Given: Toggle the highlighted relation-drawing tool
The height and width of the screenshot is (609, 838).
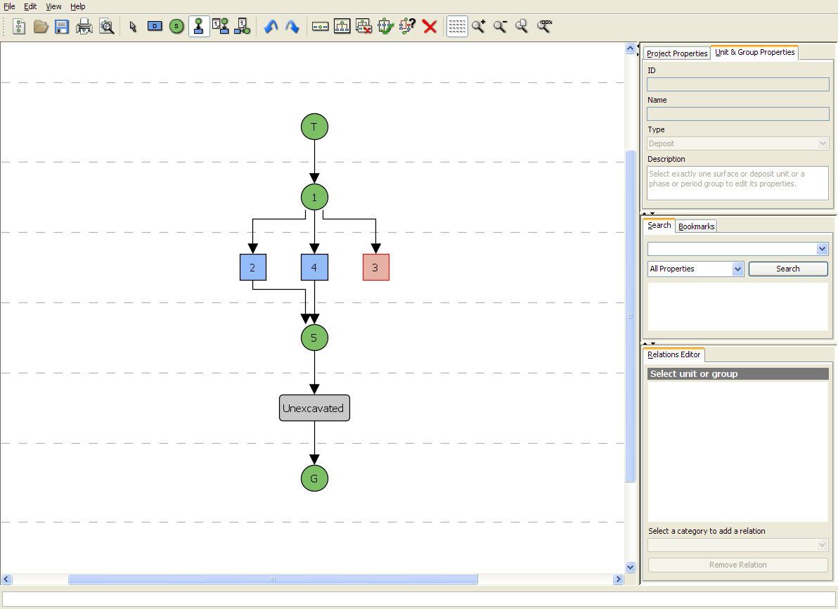Looking at the screenshot, I should pos(199,27).
